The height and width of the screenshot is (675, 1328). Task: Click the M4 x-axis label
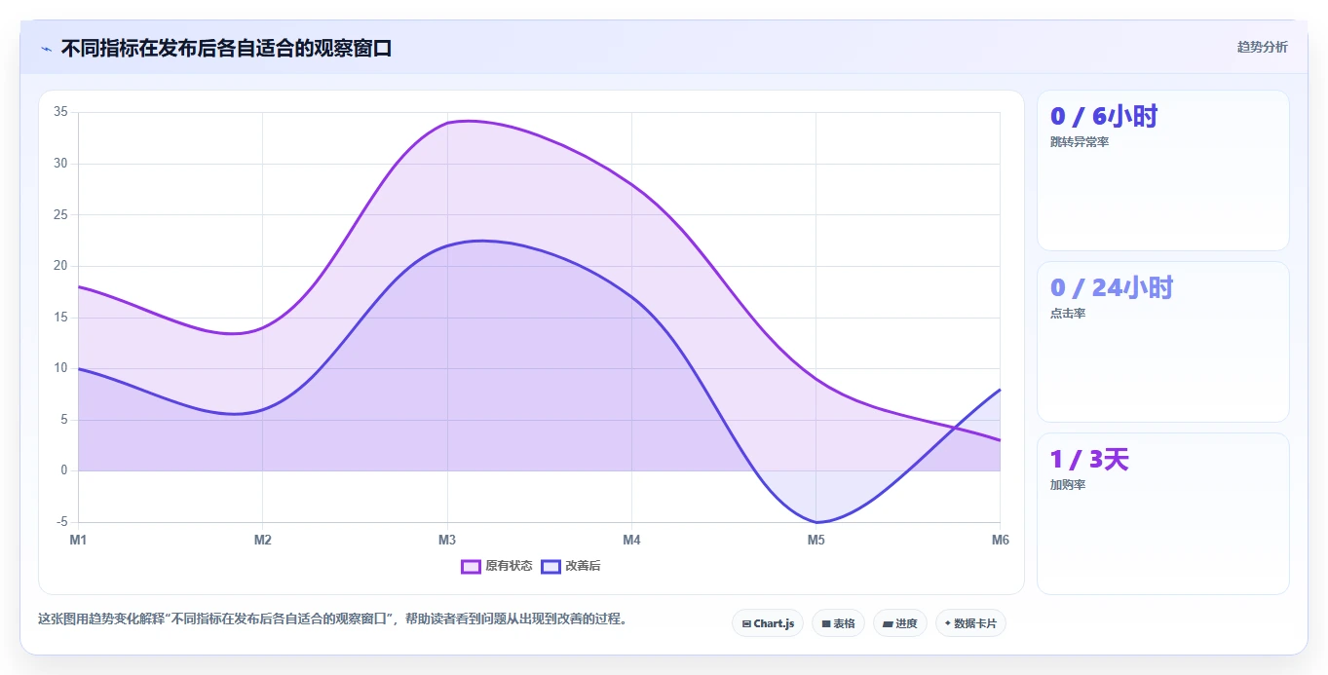coord(631,540)
